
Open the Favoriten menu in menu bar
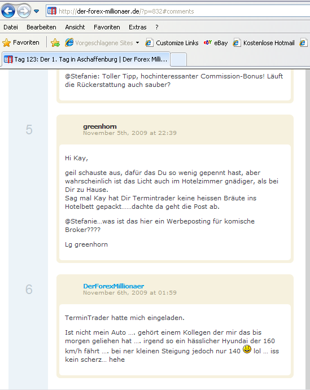(107, 27)
